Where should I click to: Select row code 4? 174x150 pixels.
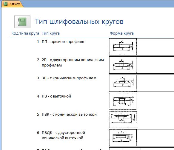tap(38, 96)
